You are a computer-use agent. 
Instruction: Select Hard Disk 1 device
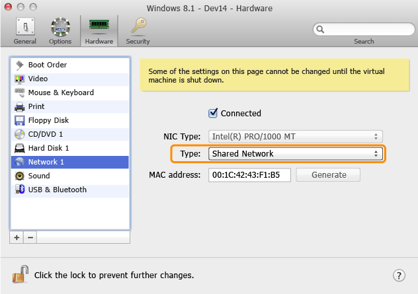(x=70, y=148)
